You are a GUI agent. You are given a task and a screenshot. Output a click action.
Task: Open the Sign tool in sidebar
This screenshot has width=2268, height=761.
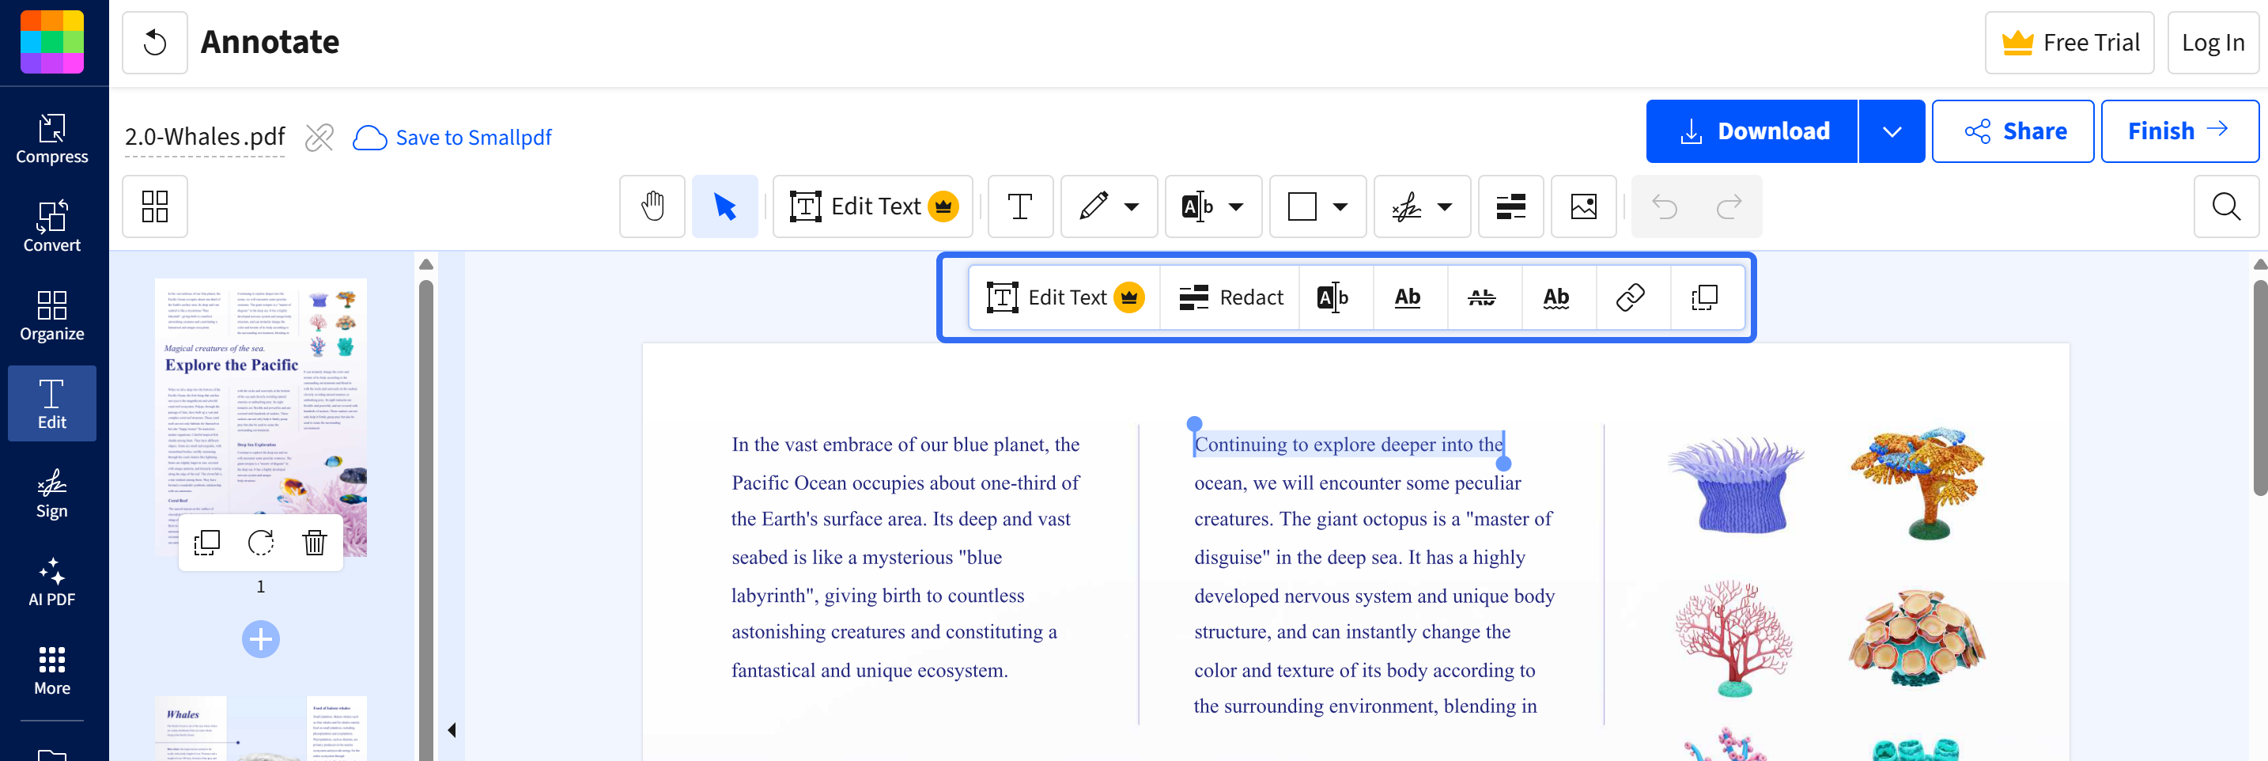pos(52,492)
